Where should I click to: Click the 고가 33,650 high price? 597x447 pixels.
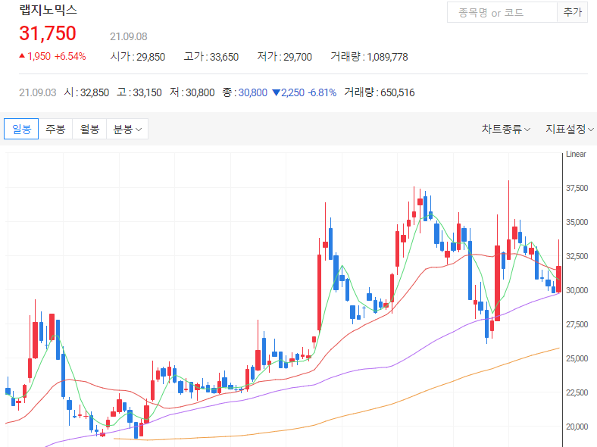click(x=211, y=57)
